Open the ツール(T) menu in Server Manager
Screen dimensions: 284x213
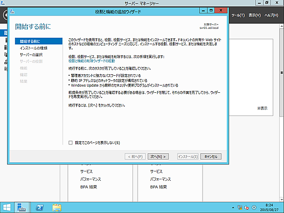238,15
